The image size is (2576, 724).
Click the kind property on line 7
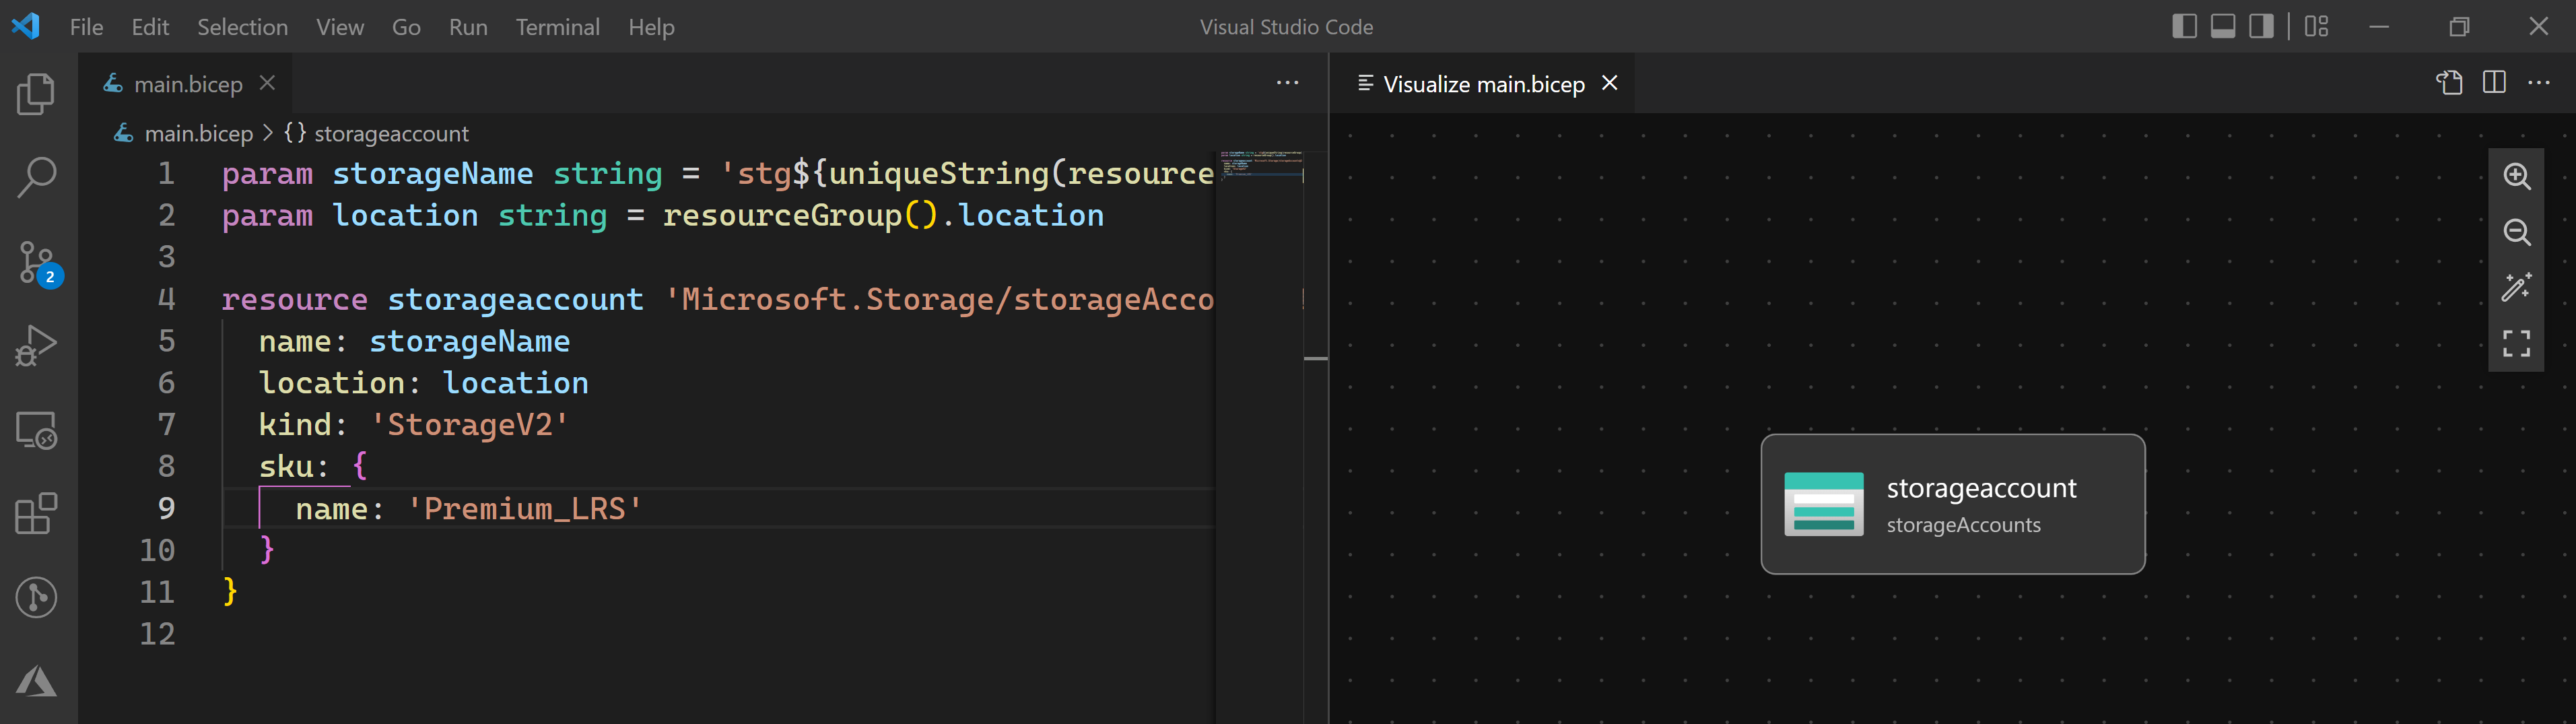coord(295,425)
